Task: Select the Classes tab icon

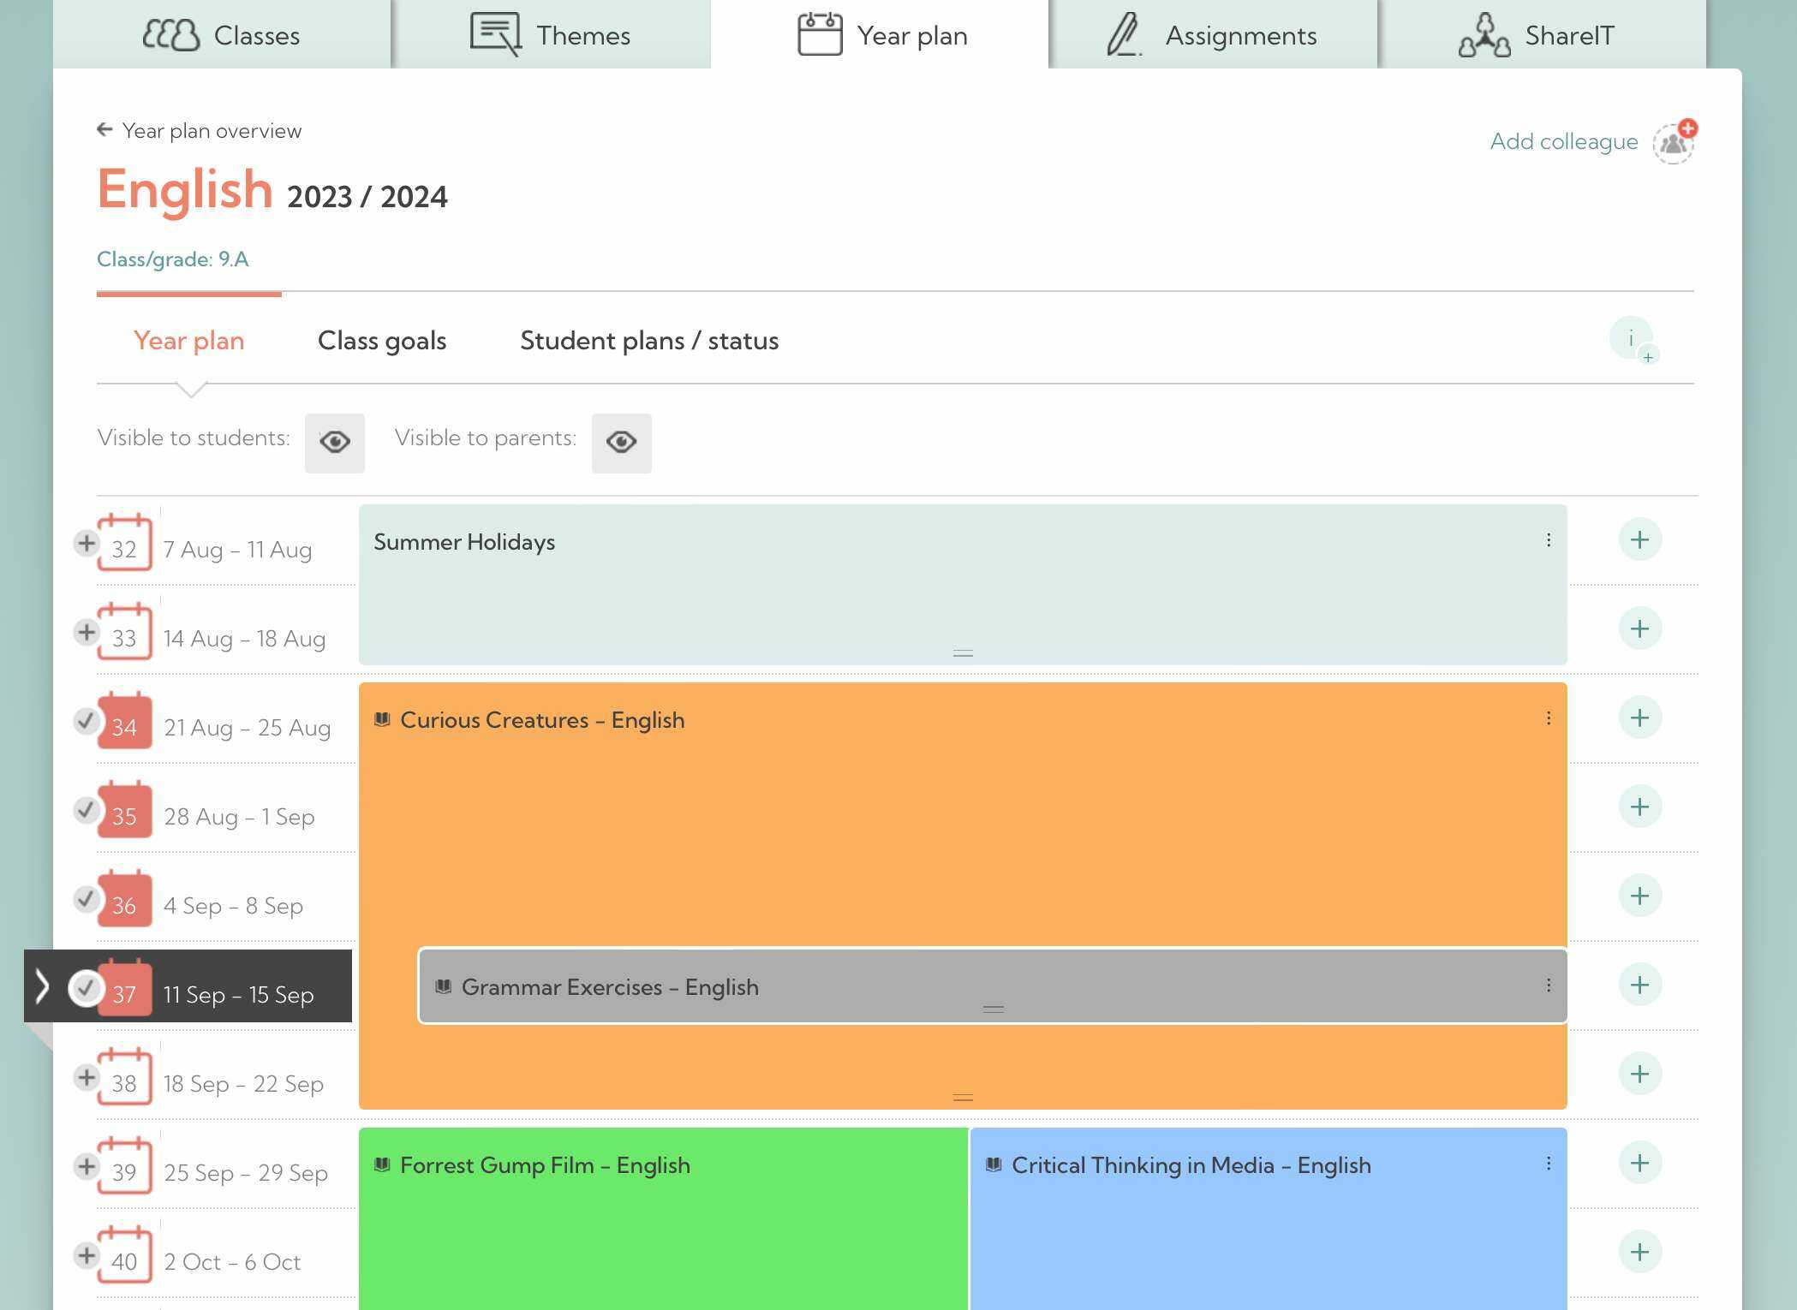Action: point(171,34)
